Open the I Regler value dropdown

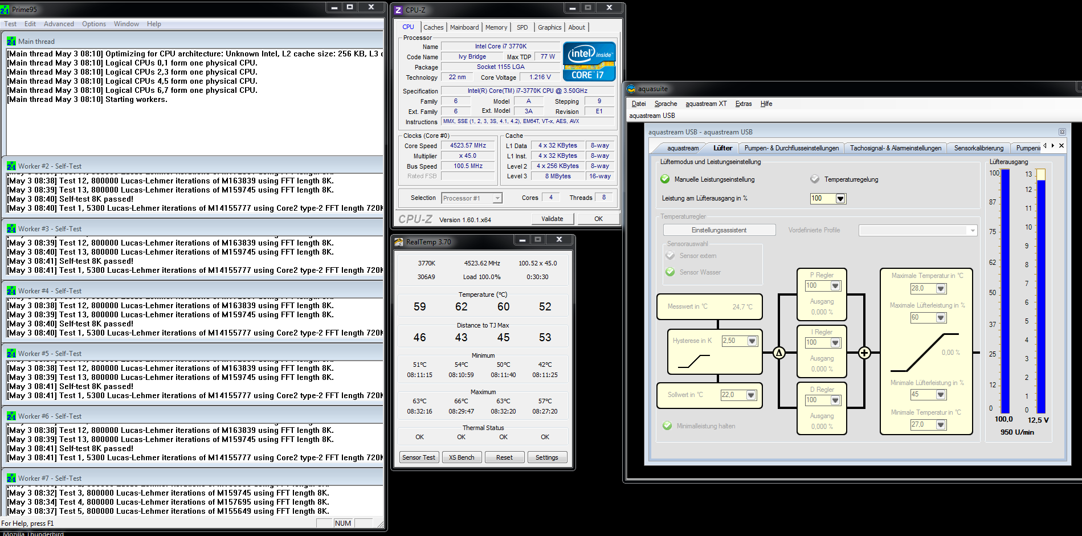click(x=835, y=343)
